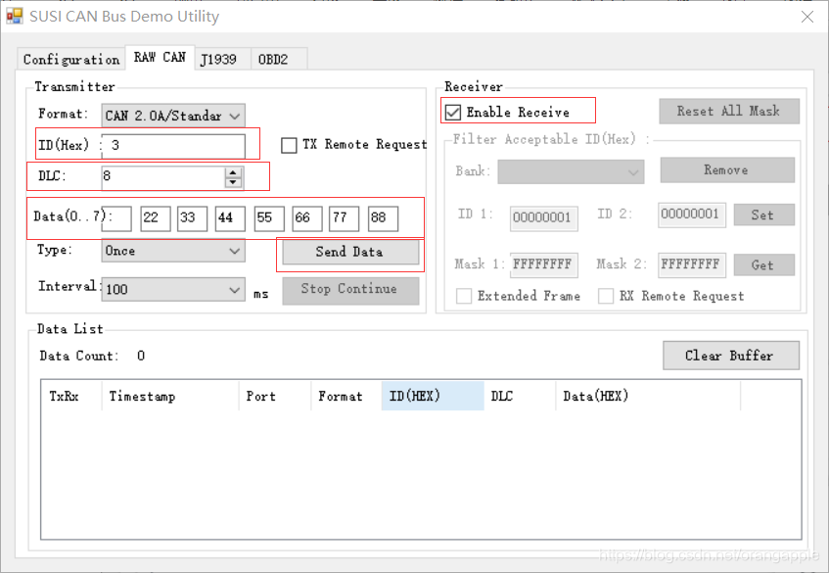Click the Mask 1 field FFFFFFFF
The height and width of the screenshot is (573, 829).
[543, 264]
